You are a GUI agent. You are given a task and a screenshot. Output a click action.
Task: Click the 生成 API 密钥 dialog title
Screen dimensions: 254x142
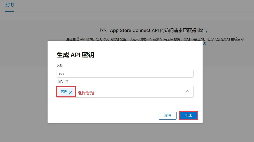coord(75,55)
